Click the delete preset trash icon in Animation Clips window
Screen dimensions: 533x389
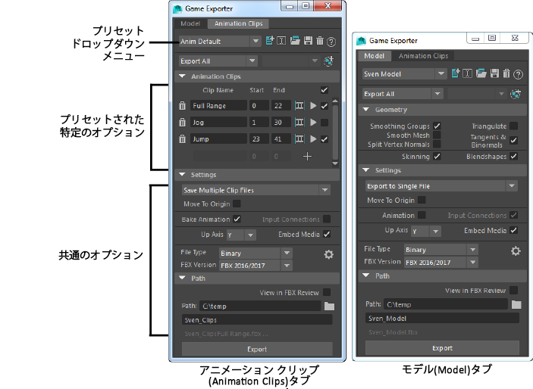[x=319, y=41]
